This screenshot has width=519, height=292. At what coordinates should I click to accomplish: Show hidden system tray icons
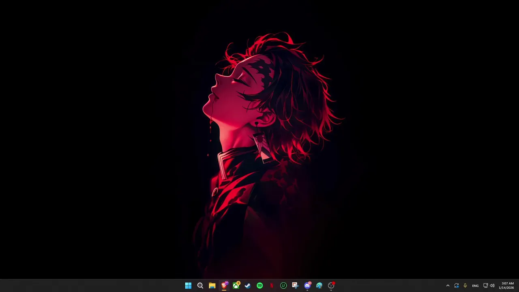point(448,286)
